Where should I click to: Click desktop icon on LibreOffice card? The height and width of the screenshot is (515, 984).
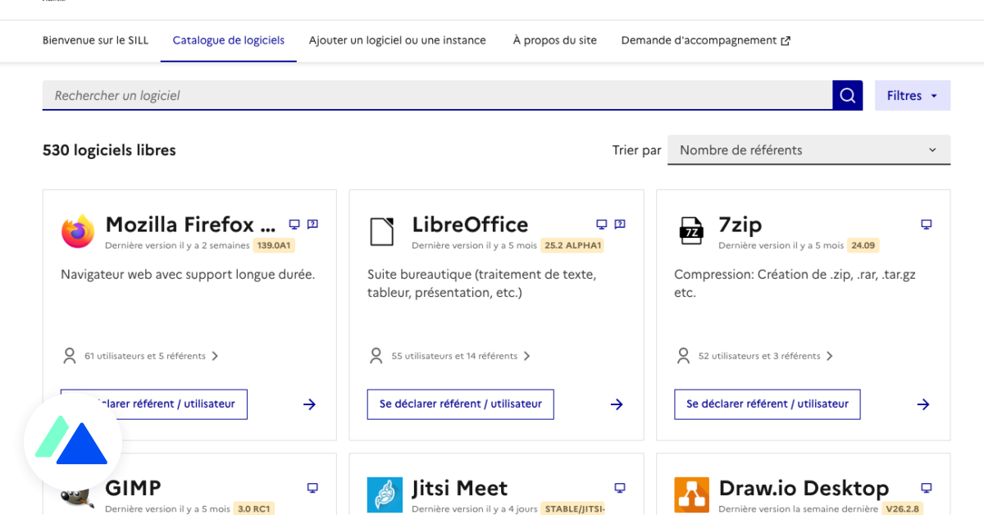(601, 224)
